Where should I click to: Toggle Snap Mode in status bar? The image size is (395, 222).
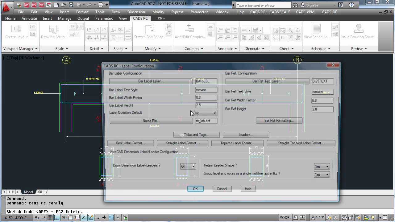[44, 217]
